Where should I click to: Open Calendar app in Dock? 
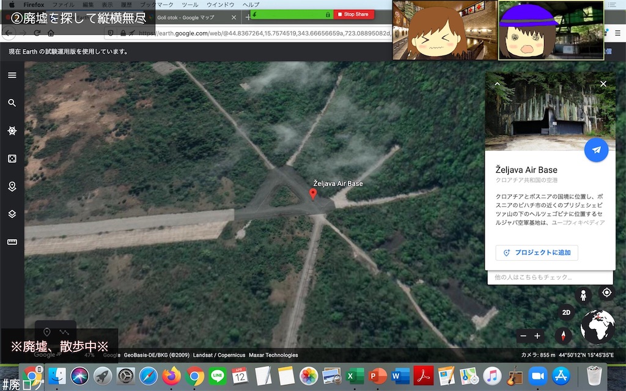pos(240,376)
